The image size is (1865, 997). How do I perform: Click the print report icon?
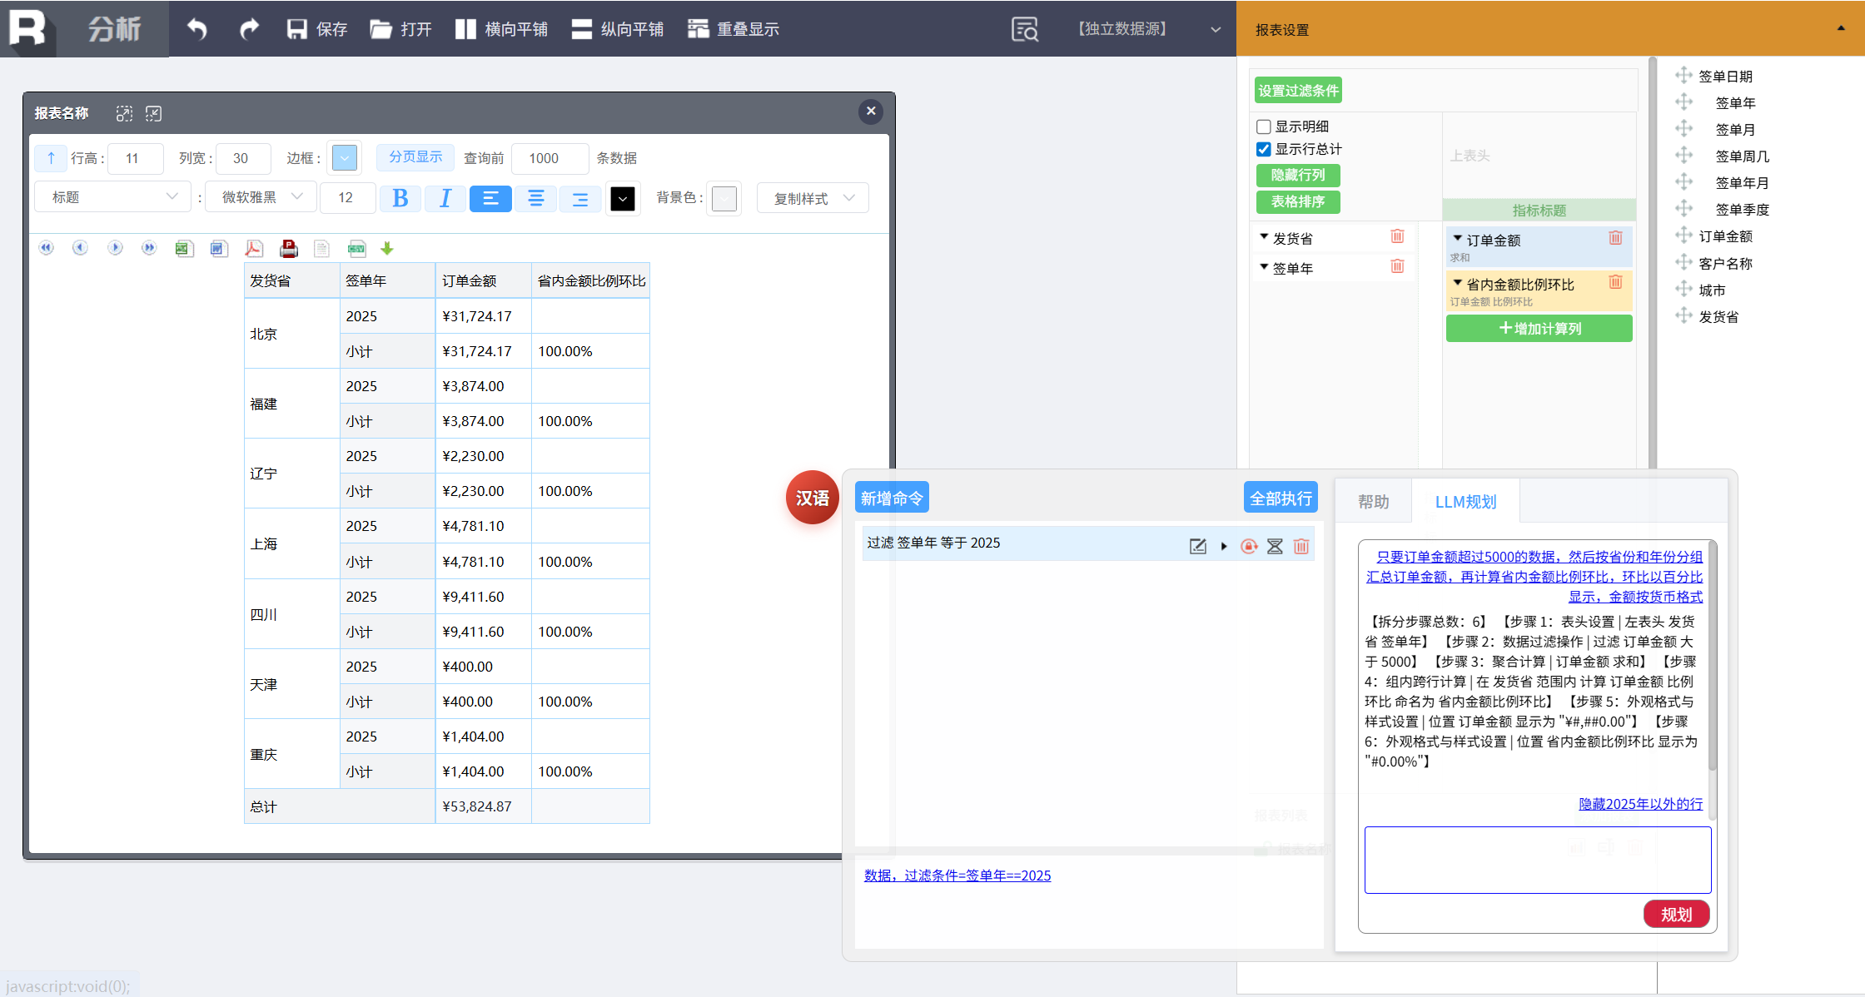(x=289, y=248)
